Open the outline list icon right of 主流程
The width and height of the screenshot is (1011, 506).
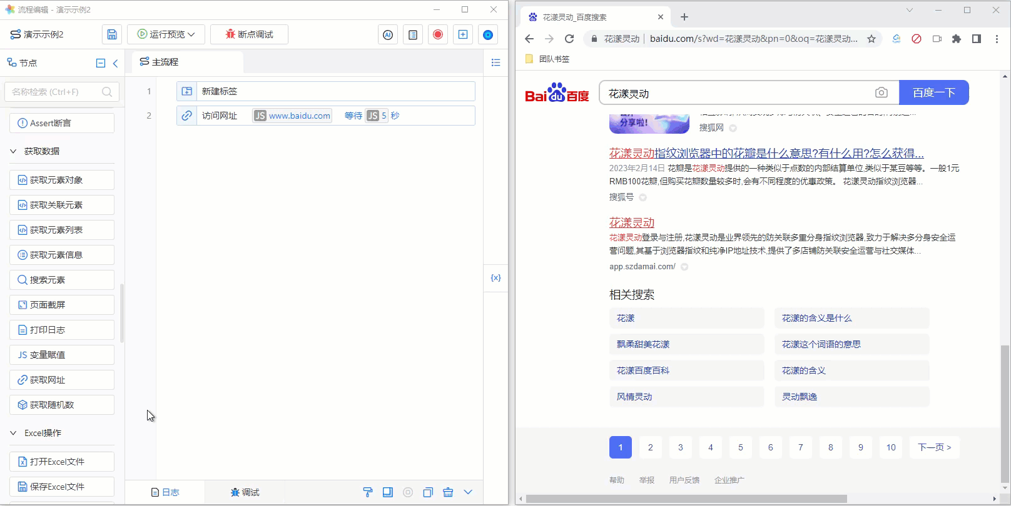pyautogui.click(x=496, y=62)
